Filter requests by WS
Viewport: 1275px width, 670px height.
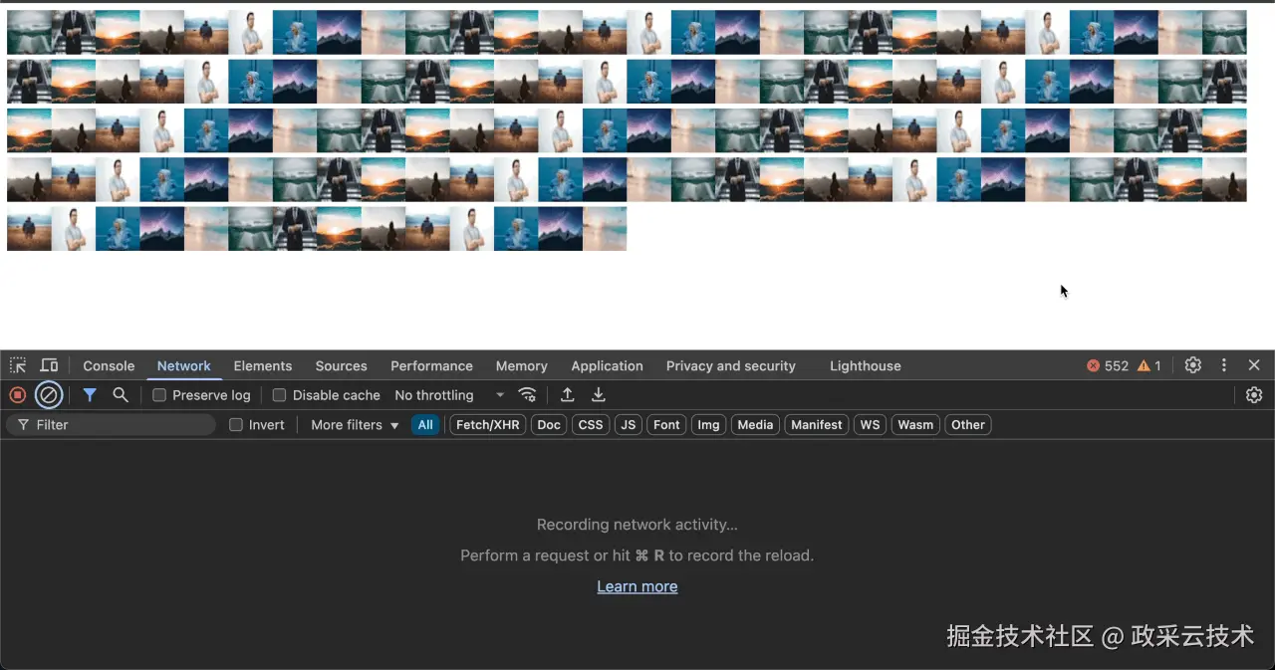click(x=871, y=425)
